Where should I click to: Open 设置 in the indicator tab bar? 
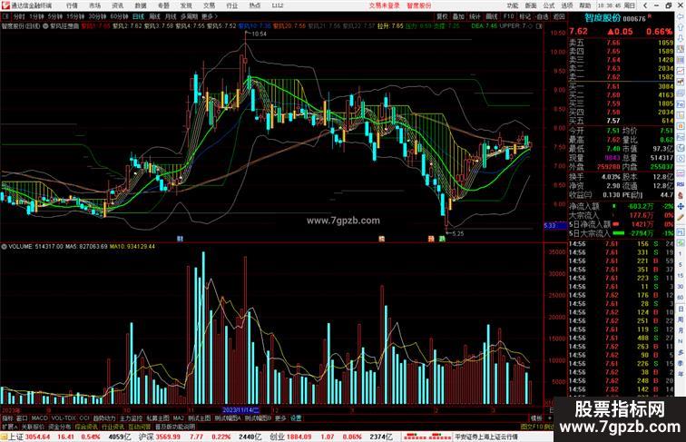click(296, 418)
